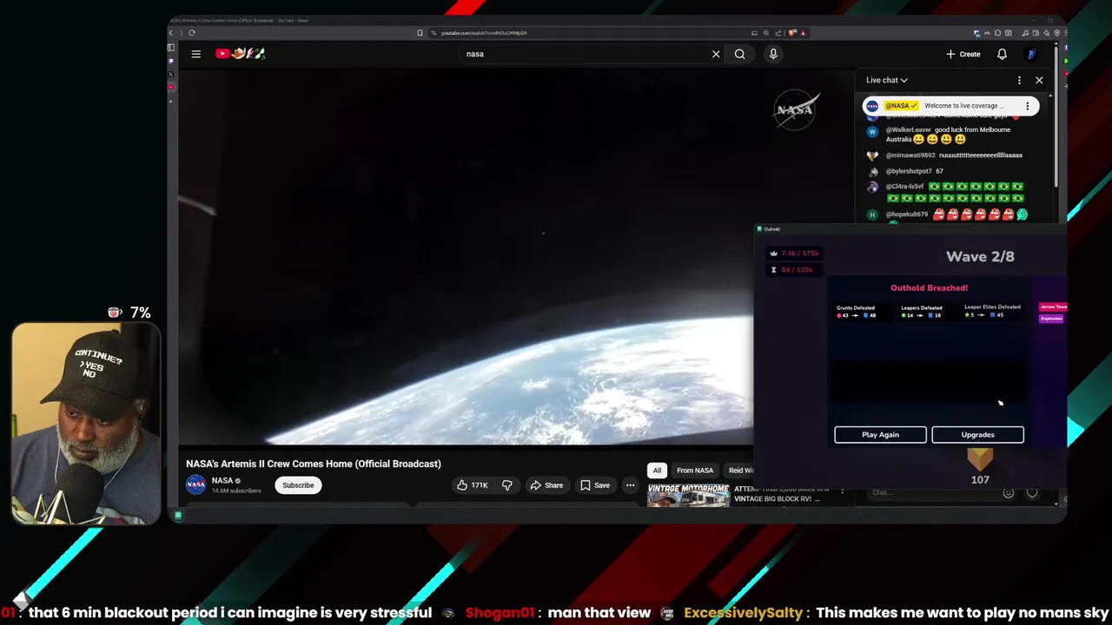Open options for Vintage Motorhome video

coord(842,492)
